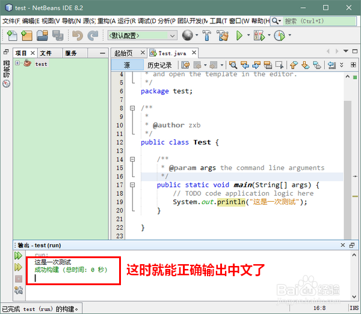Close the output test (run) panel
Image resolution: width=361 pixels, height=314 pixels.
pyautogui.click(x=342, y=245)
